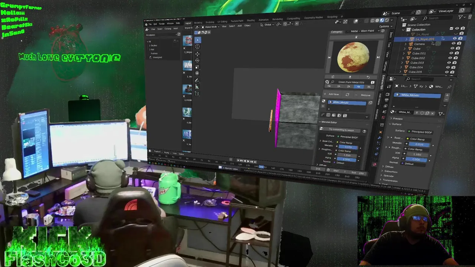
Task: Toggle visibility eye for Camera
Action: [x=453, y=43]
